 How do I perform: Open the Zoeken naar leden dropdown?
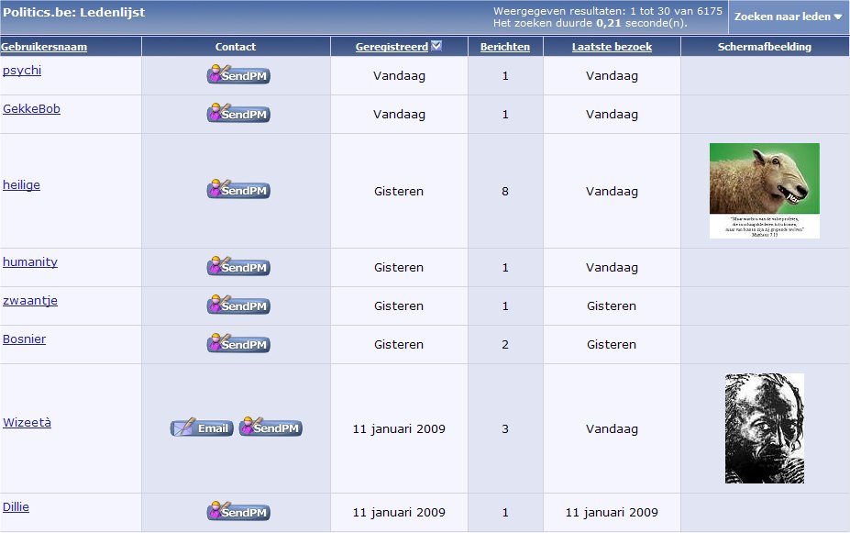tap(788, 17)
